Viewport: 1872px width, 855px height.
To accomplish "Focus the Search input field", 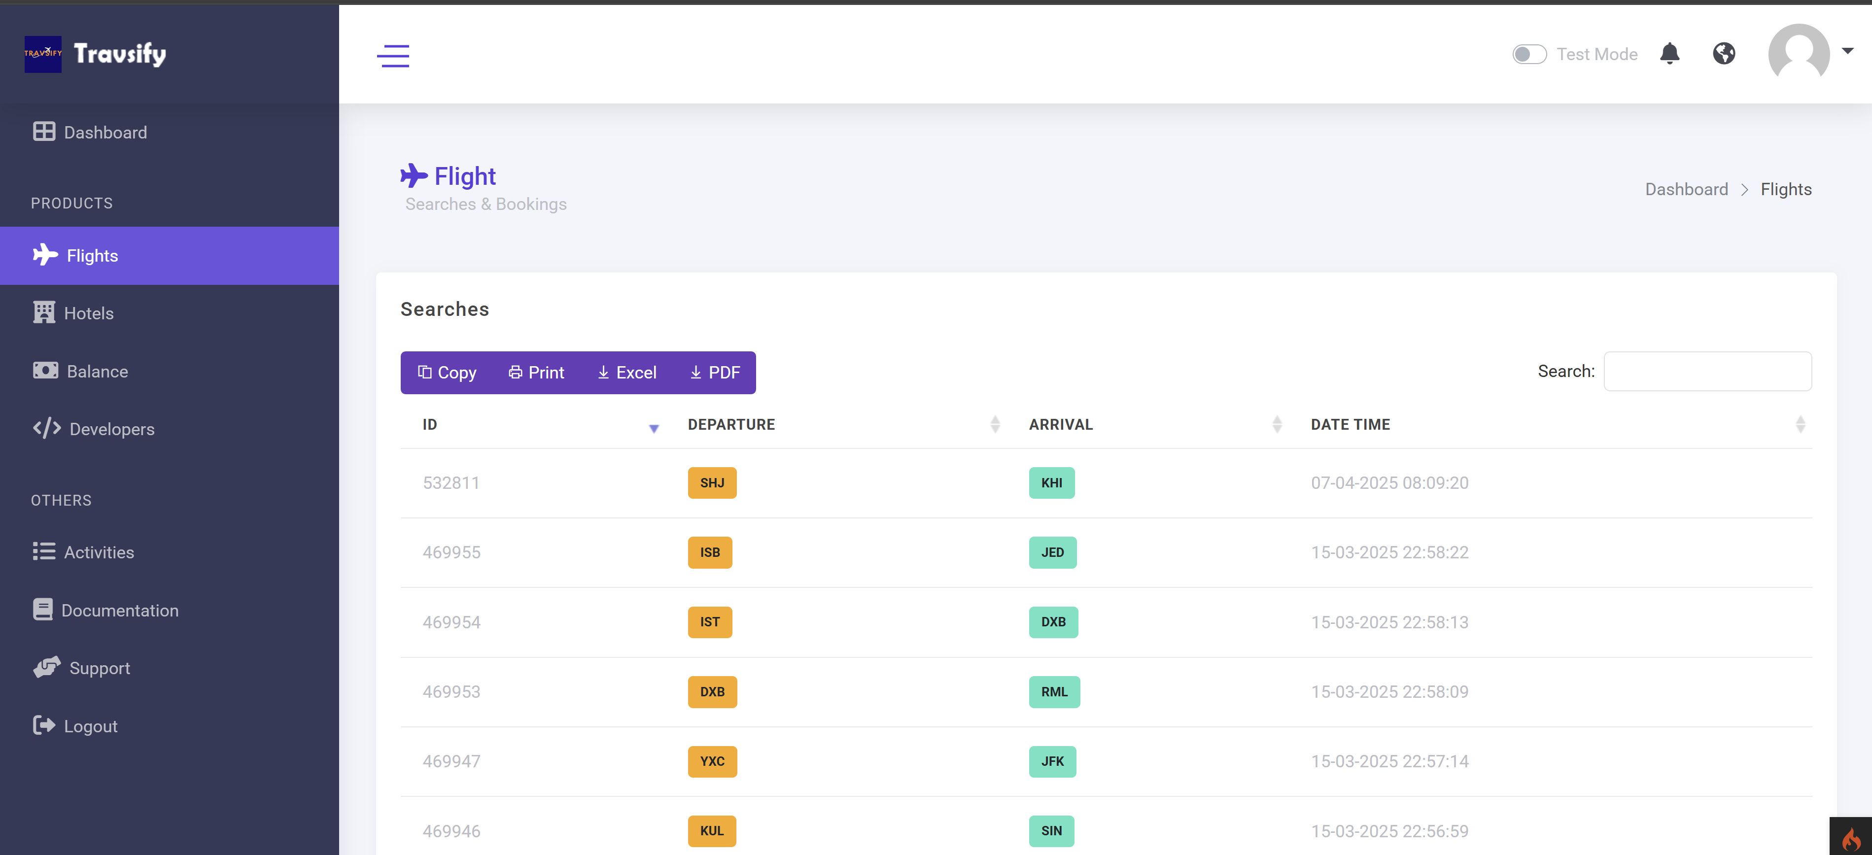I will pyautogui.click(x=1707, y=371).
